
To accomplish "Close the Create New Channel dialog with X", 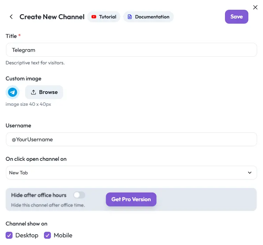I will click(255, 7).
